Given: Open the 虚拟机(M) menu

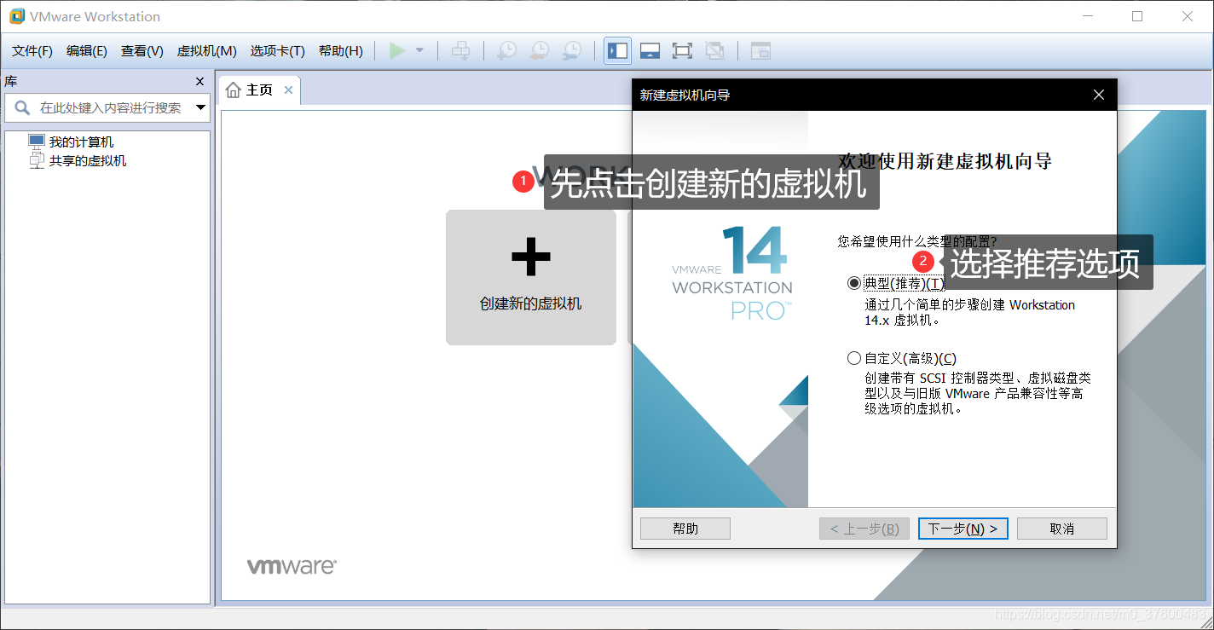Looking at the screenshot, I should click(x=206, y=51).
